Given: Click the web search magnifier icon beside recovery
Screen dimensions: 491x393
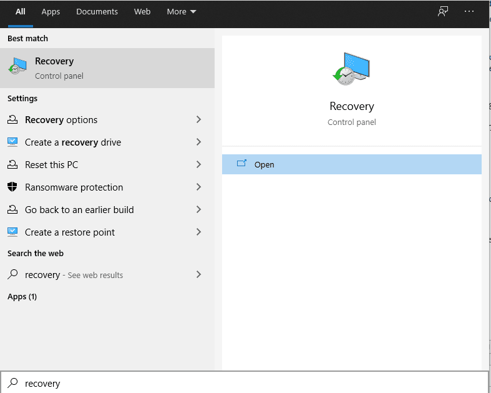Looking at the screenshot, I should (x=12, y=274).
